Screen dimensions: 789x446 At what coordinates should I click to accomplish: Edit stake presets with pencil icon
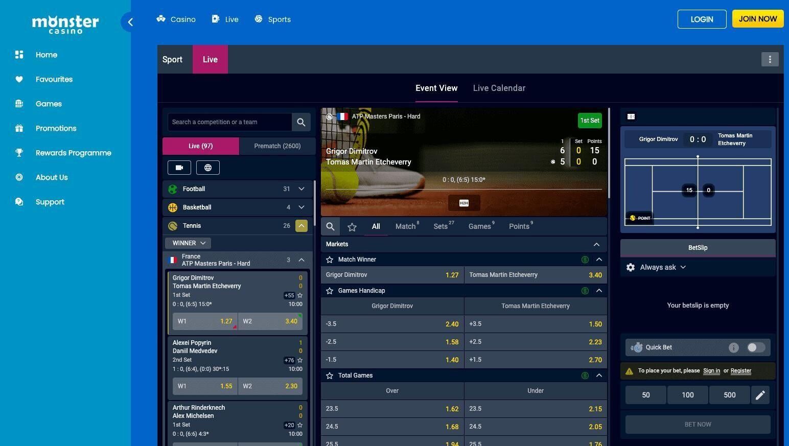[x=760, y=395]
